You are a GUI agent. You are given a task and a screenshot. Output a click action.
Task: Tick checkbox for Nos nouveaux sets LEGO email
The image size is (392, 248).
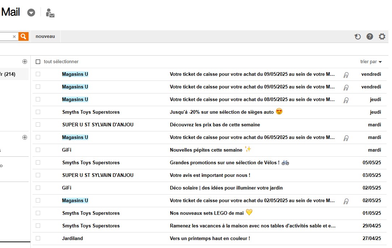click(x=38, y=213)
